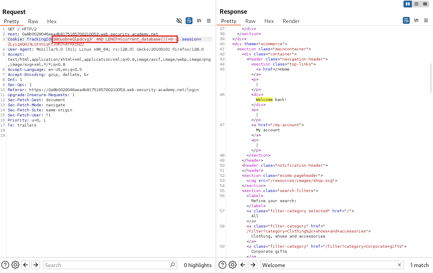The width and height of the screenshot is (433, 273).
Task: Click the Response panel vertical scrollbar
Action: pyautogui.click(x=431, y=78)
